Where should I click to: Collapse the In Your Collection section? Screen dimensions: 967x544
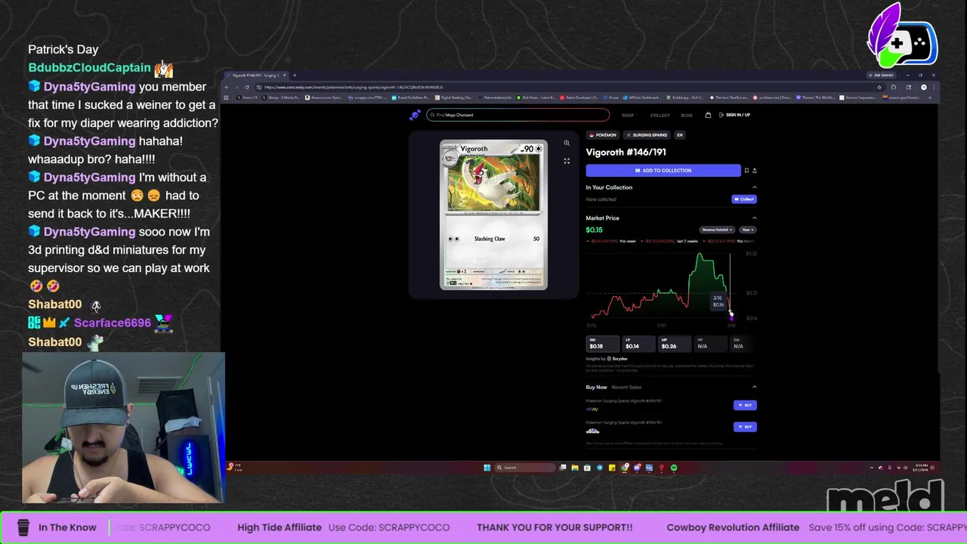tap(754, 187)
